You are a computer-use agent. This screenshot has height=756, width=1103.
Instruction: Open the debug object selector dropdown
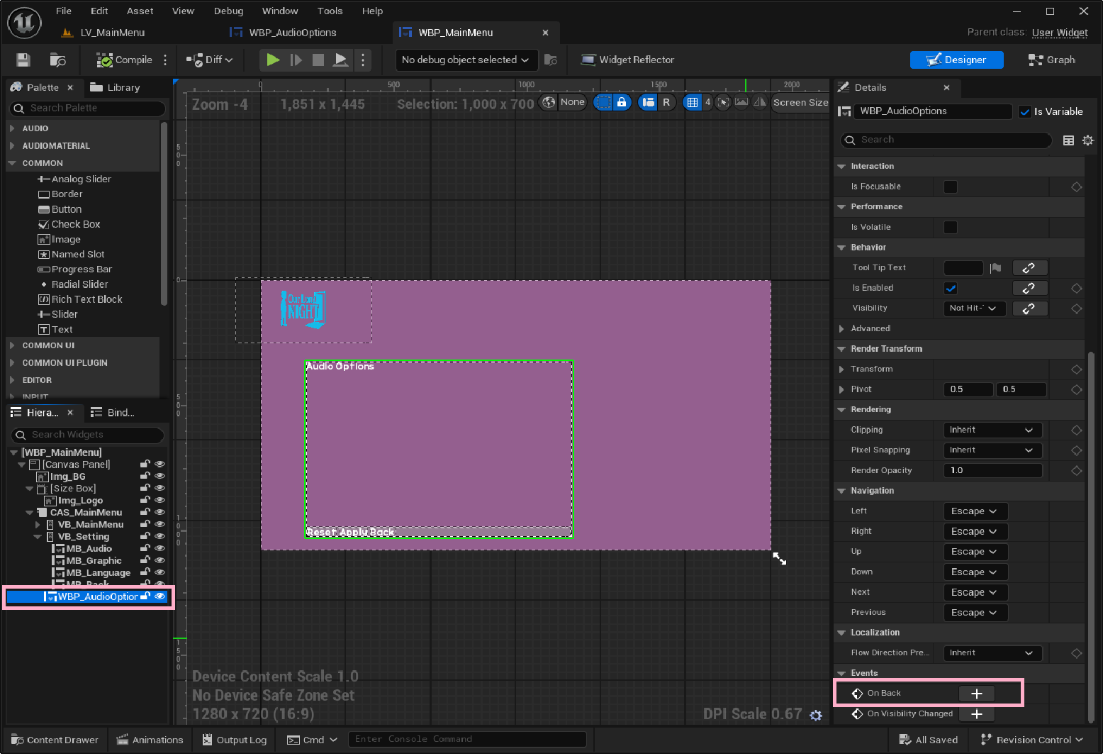coord(466,60)
